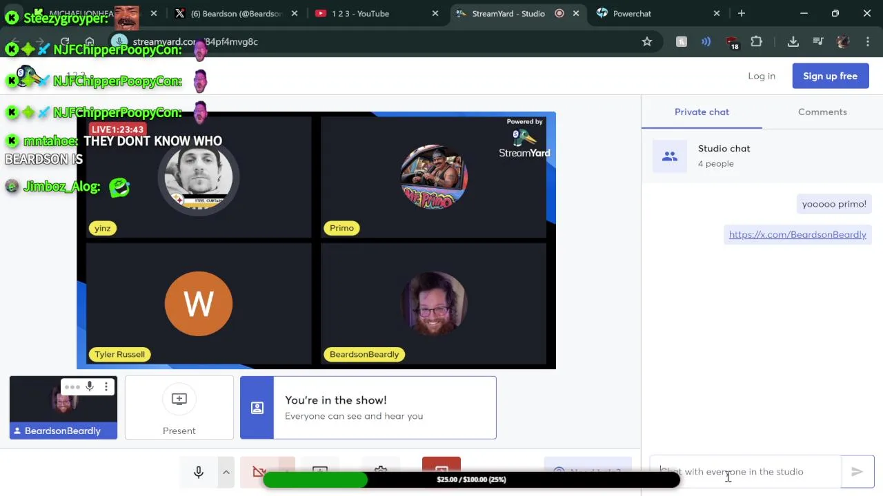Click the BeardsonBeardly stage avatar
883x496 pixels.
pyautogui.click(x=434, y=304)
